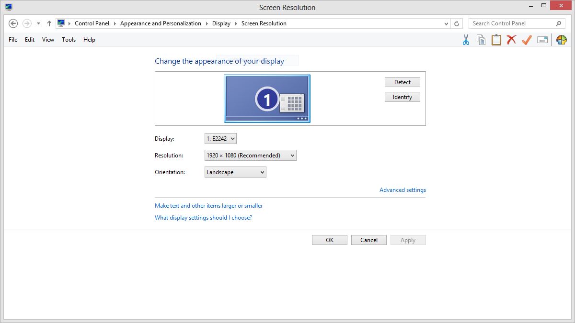
Task: Click the red X Delete toolbar icon
Action: point(512,40)
